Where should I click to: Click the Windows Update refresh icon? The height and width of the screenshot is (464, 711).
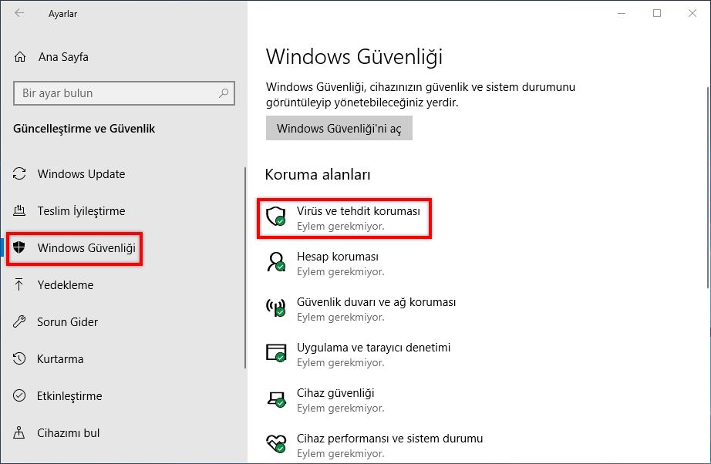click(x=21, y=174)
